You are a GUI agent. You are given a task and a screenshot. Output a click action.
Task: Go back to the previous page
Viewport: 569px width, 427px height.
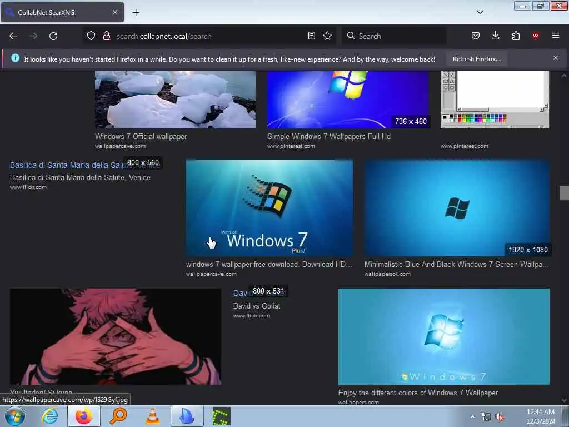click(x=13, y=36)
